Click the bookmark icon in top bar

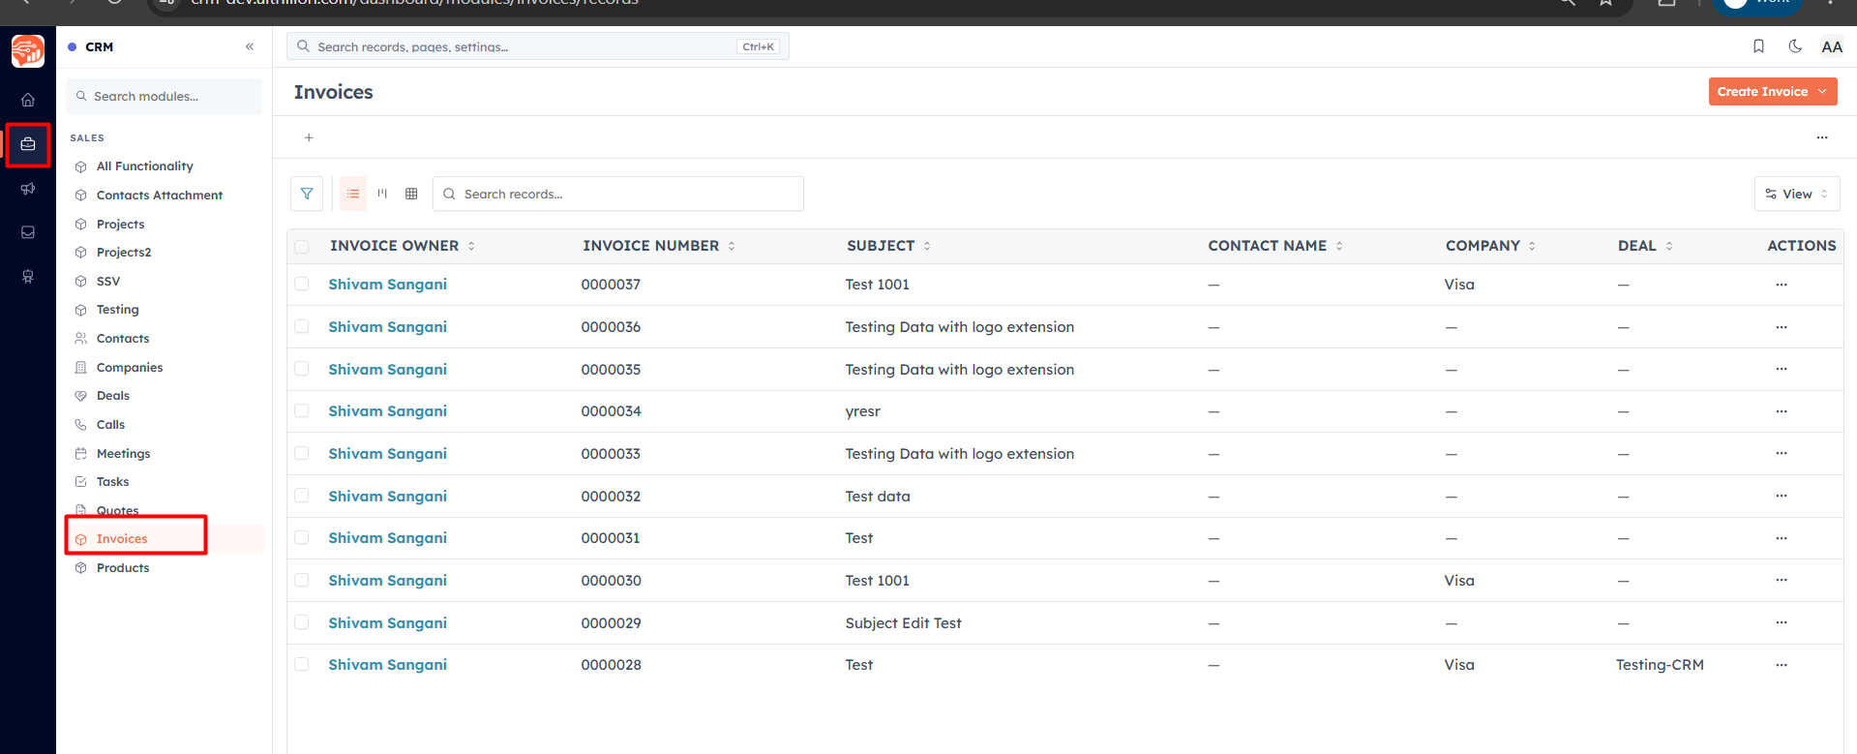1759,46
